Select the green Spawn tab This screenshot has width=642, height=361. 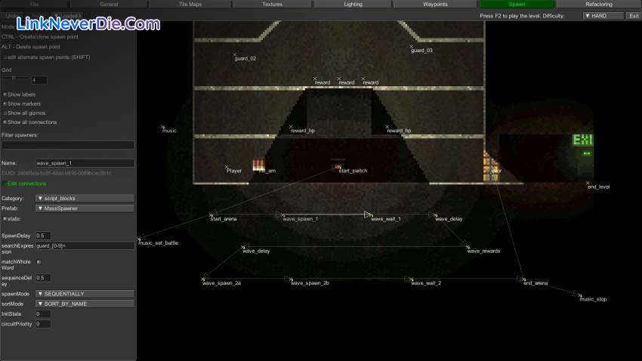coord(517,4)
